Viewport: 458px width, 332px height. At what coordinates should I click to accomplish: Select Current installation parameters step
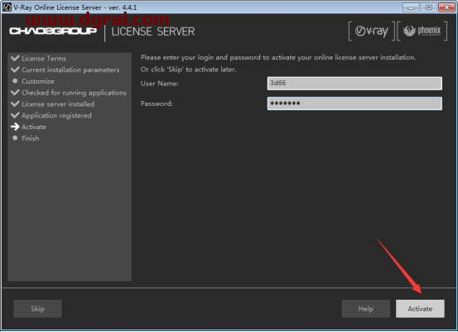click(70, 70)
